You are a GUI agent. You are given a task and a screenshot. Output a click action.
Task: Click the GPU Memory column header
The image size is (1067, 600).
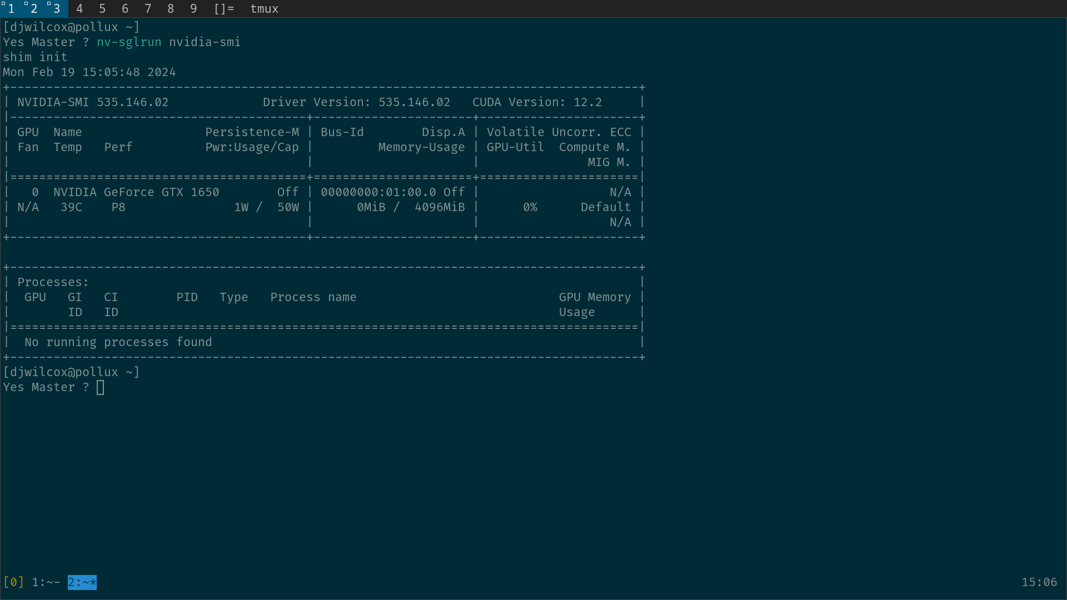tap(595, 297)
